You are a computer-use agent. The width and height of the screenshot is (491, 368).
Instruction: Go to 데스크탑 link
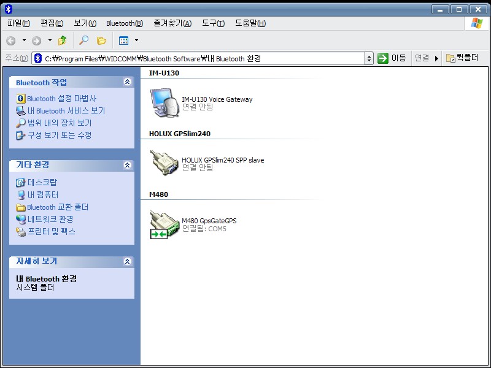(x=42, y=182)
